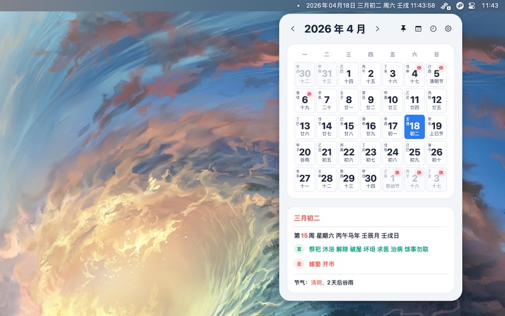Open settings gear in calendar popup

pyautogui.click(x=448, y=28)
